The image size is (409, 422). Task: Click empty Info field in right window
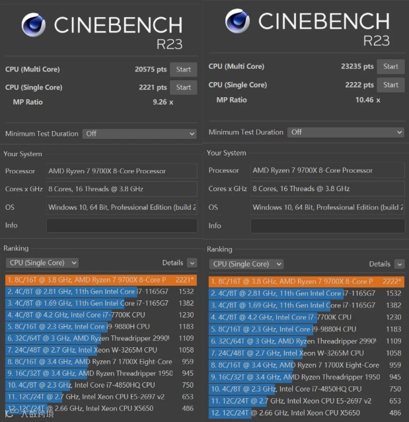(x=328, y=226)
